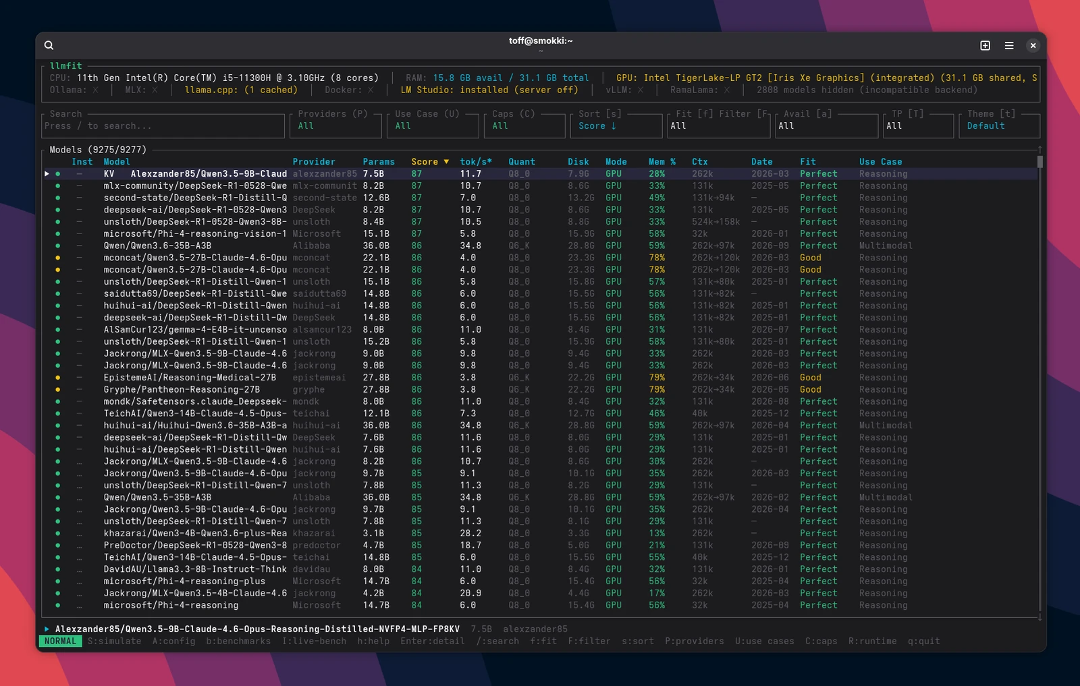
Task: Click the models list scrollbar thumb
Action: (1040, 162)
